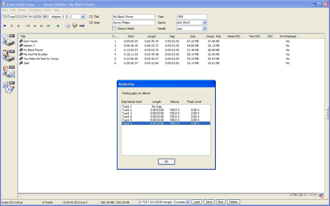Screen dimensions: 330x206
Task: Click the Save profile button
Action: [209, 202]
